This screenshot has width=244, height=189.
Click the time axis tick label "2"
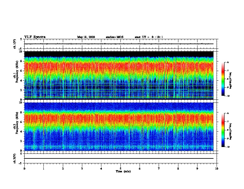coord(63,169)
